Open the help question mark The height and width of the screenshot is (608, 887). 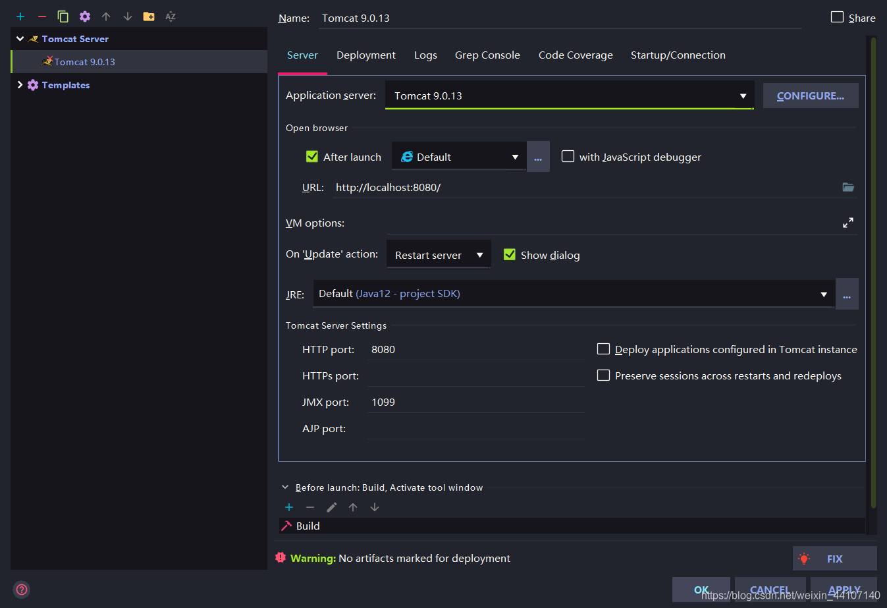22,590
